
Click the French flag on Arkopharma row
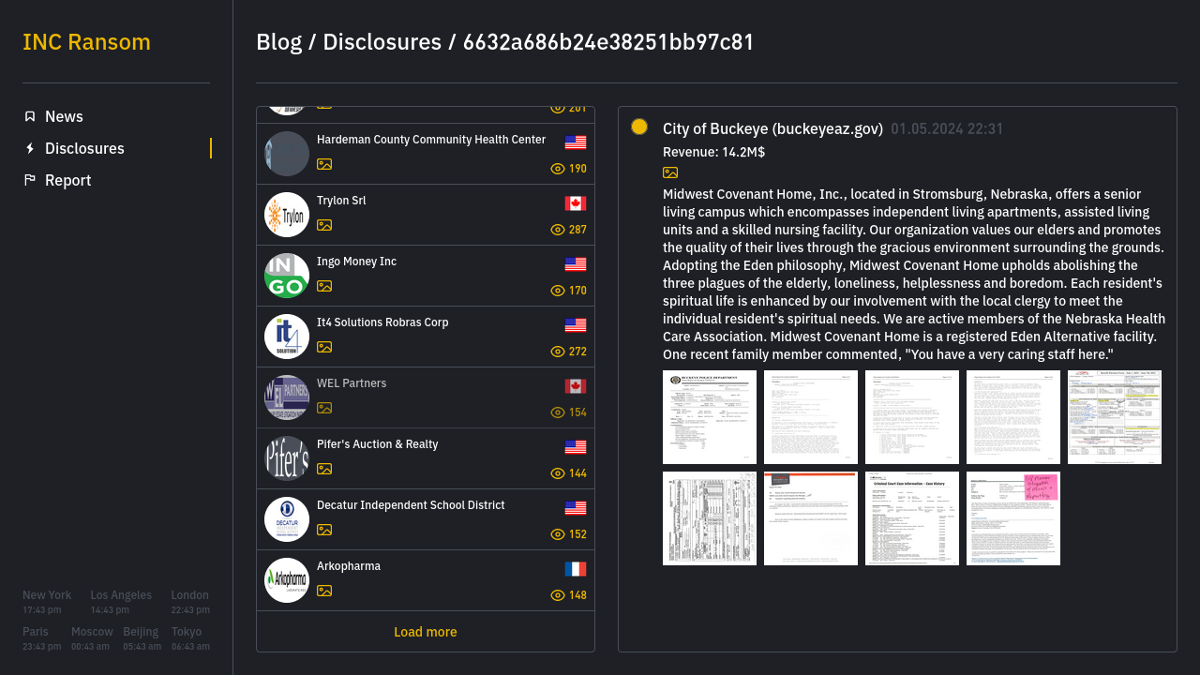(575, 569)
